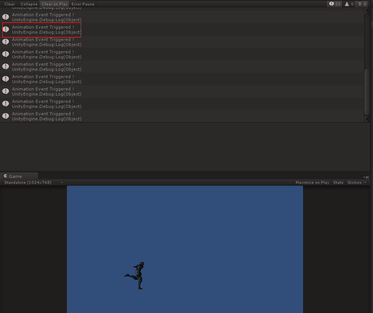Click the Clear button in console toolbar

pos(10,4)
